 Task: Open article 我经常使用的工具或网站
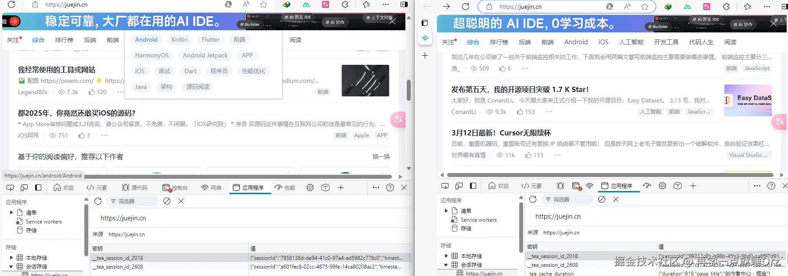click(57, 70)
